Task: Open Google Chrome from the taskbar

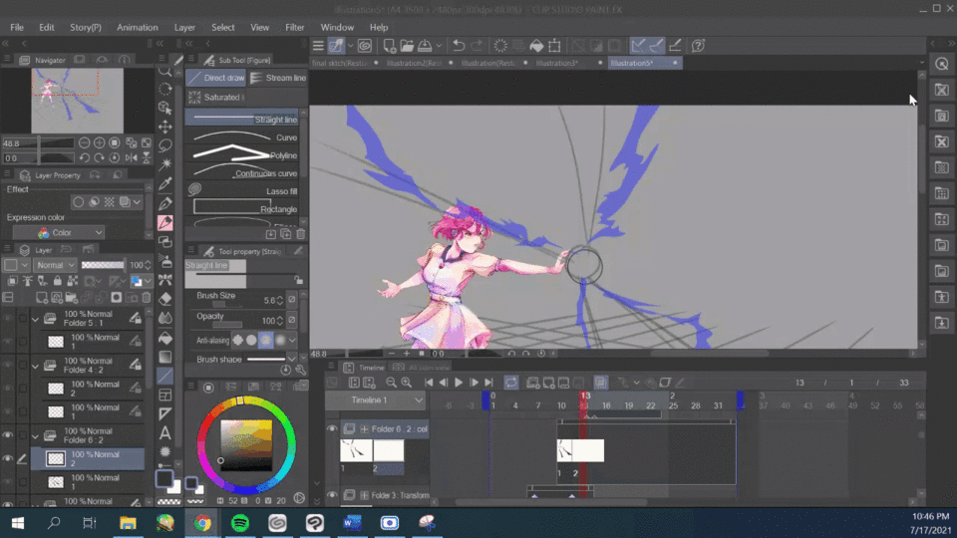Action: [x=202, y=523]
